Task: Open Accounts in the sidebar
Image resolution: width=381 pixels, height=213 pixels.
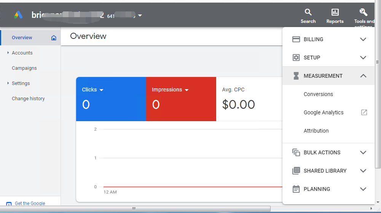Action: (x=22, y=53)
